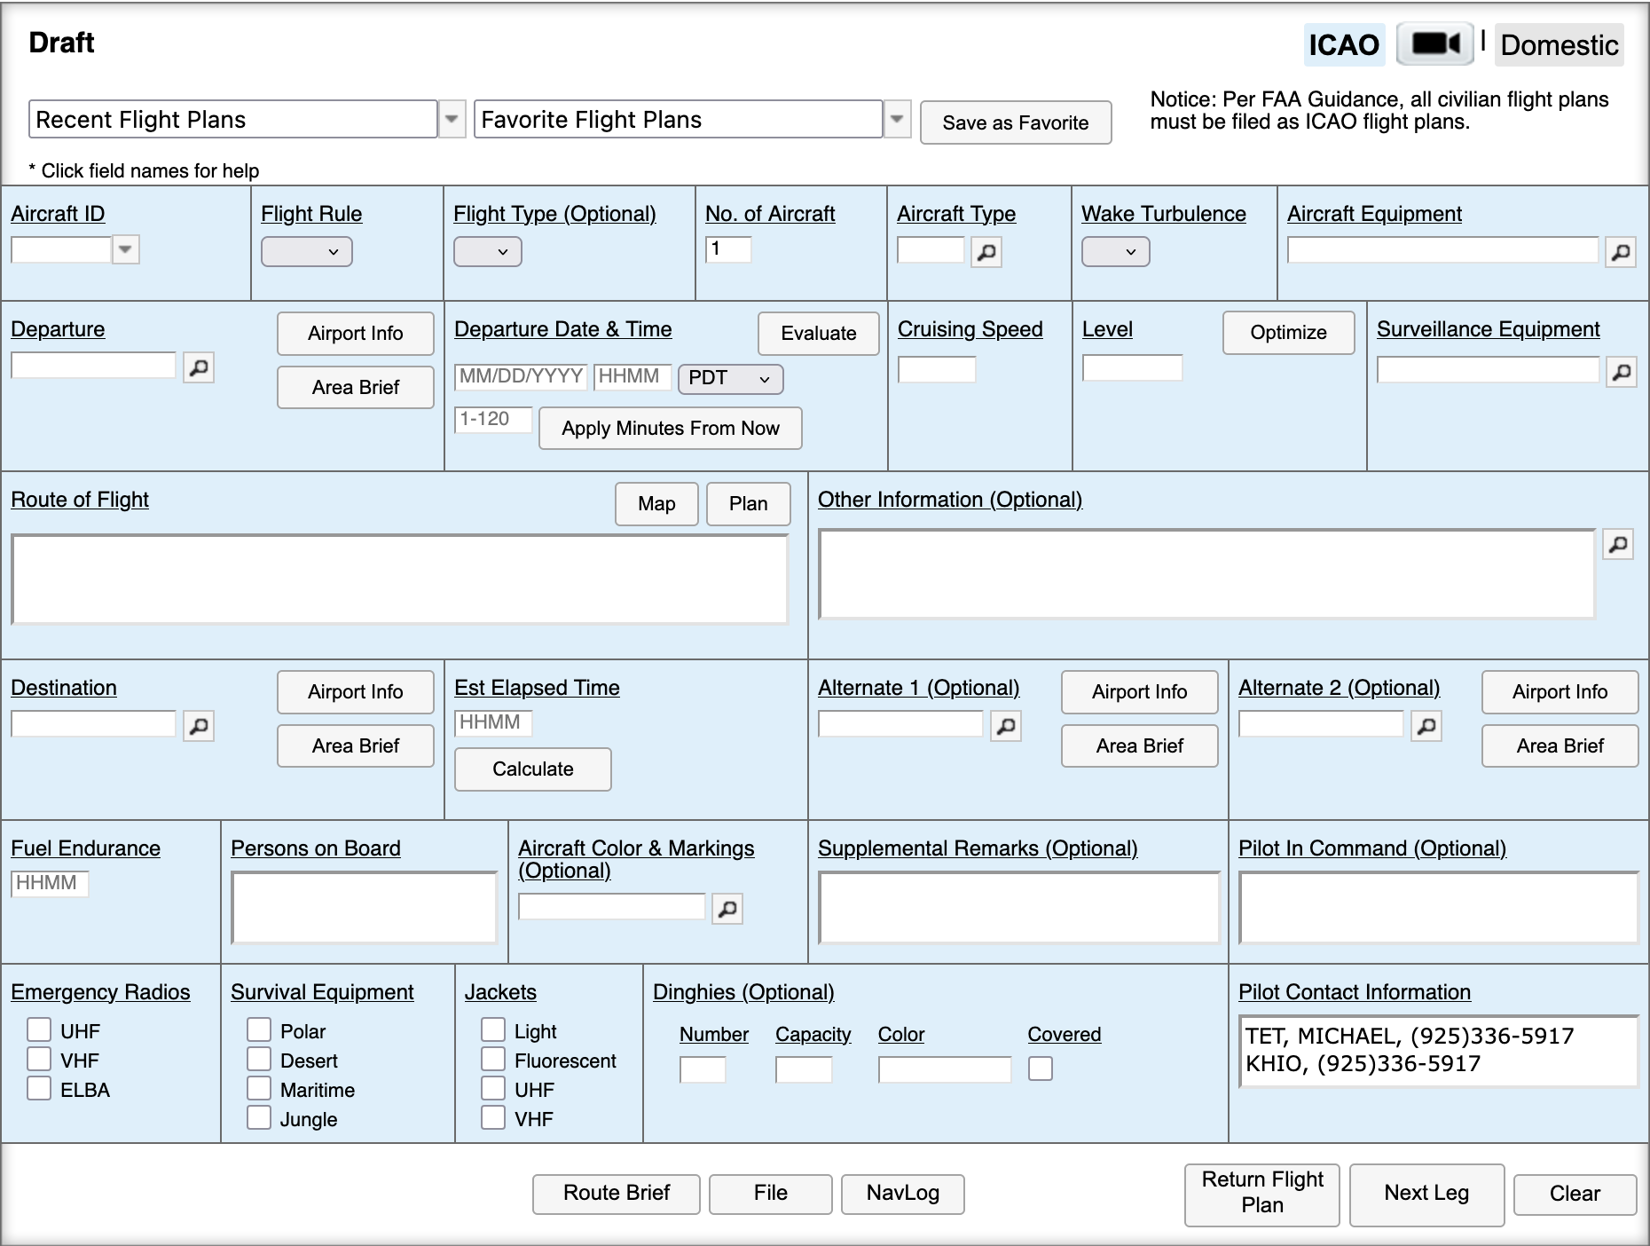This screenshot has width=1650, height=1246.
Task: Open Other Information lookup magnifier icon
Action: pos(1617,545)
